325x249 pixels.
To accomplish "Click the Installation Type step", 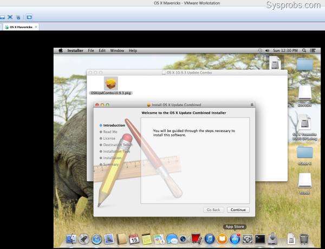I will pos(116,152).
